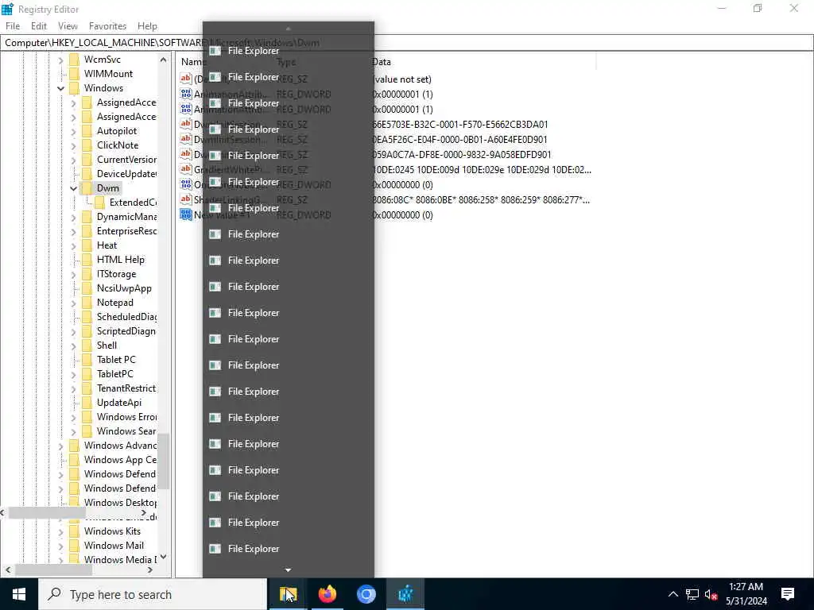Click the value icon for 059A0C7A data row
The width and height of the screenshot is (814, 610).
click(186, 154)
